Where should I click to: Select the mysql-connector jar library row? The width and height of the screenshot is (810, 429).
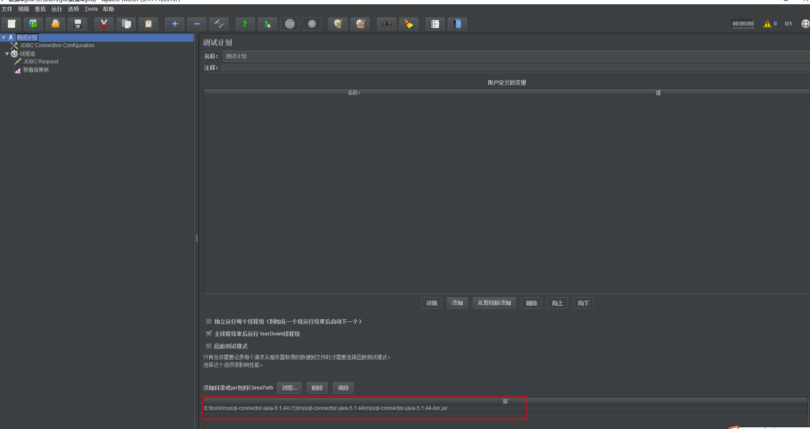(x=506, y=408)
